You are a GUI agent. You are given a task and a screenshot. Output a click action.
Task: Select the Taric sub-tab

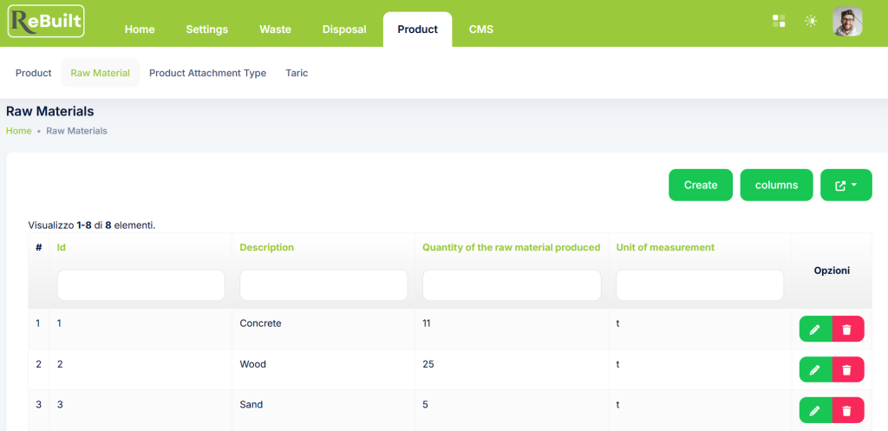coord(297,73)
